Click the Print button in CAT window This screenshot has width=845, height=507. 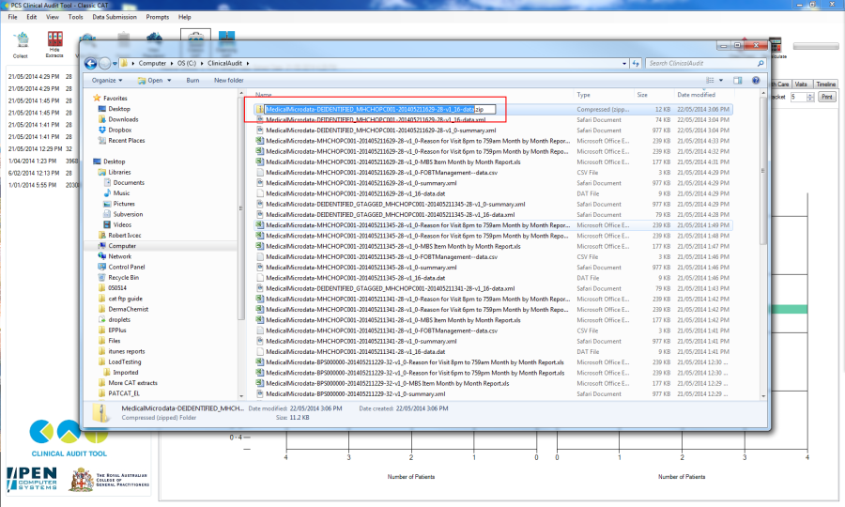[x=826, y=97]
